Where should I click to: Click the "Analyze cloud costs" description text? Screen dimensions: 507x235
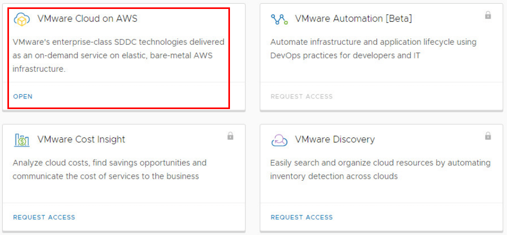tap(109, 169)
